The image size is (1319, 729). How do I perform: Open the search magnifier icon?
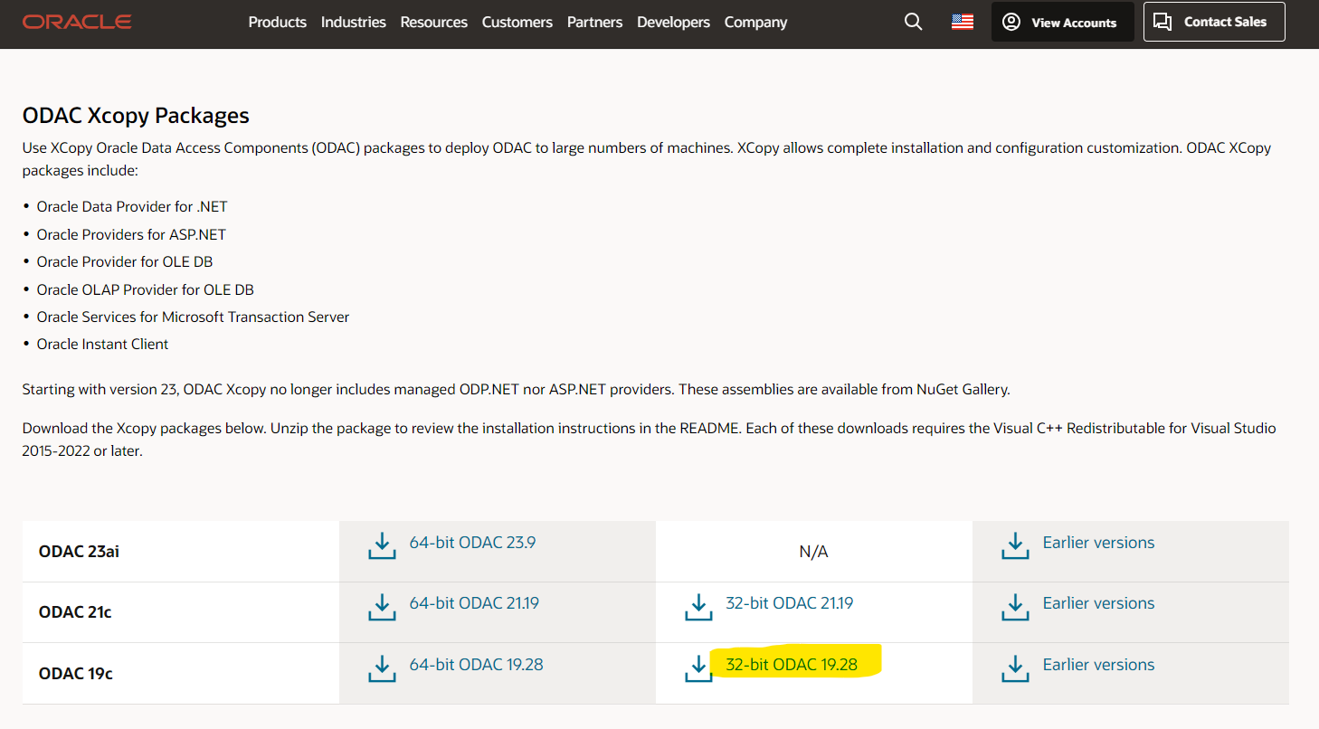click(x=914, y=22)
